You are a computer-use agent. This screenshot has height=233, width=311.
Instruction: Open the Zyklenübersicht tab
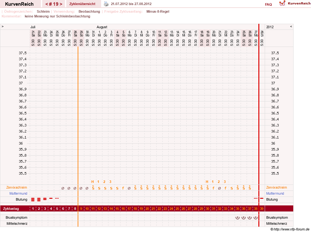82,4
